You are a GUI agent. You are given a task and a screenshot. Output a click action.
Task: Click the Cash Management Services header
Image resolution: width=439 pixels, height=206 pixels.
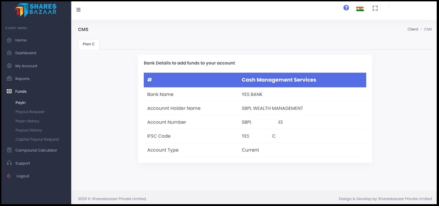[x=279, y=80]
